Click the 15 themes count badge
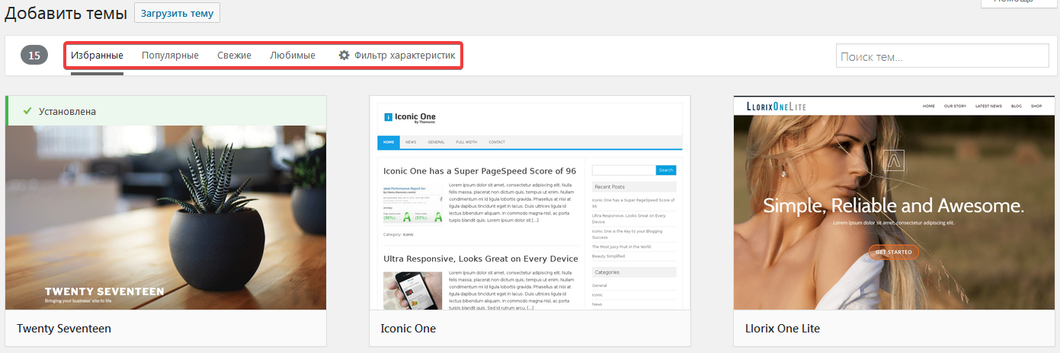This screenshot has height=353, width=1060. coord(34,56)
